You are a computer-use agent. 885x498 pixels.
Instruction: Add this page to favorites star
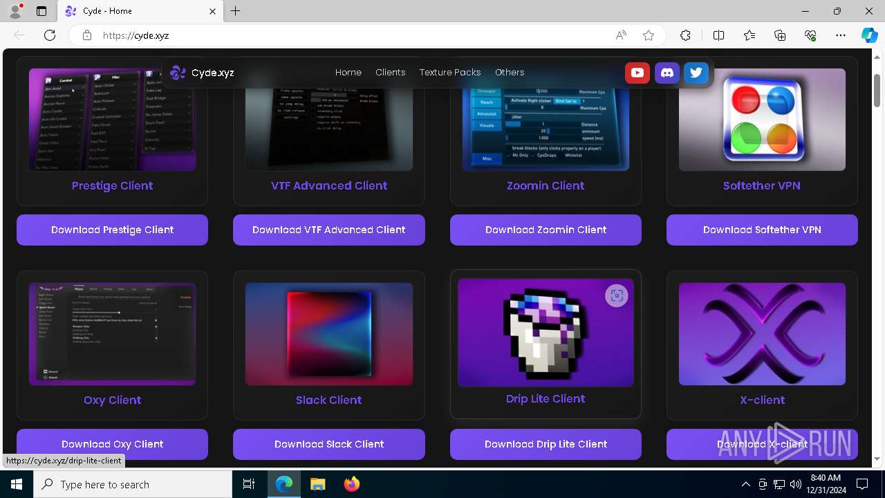click(648, 35)
